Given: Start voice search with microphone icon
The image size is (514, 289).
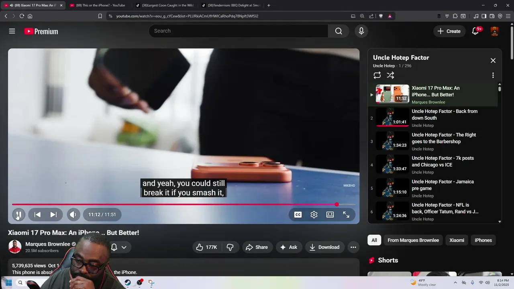Looking at the screenshot, I should click(361, 31).
